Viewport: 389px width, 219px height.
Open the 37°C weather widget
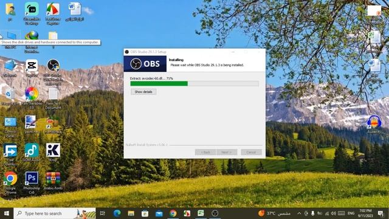(274, 214)
